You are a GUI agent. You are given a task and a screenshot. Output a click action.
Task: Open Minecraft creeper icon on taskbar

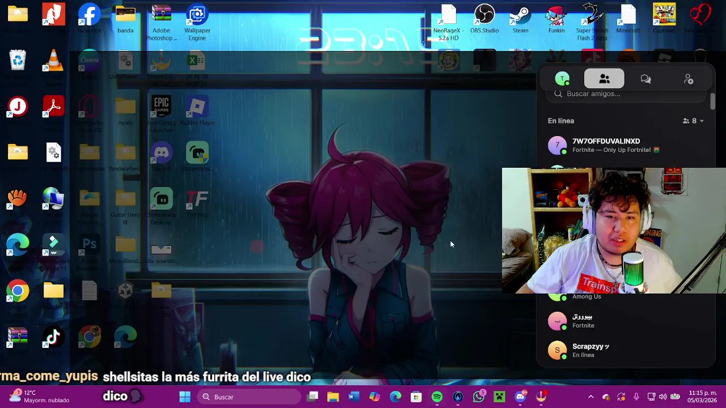click(x=499, y=397)
